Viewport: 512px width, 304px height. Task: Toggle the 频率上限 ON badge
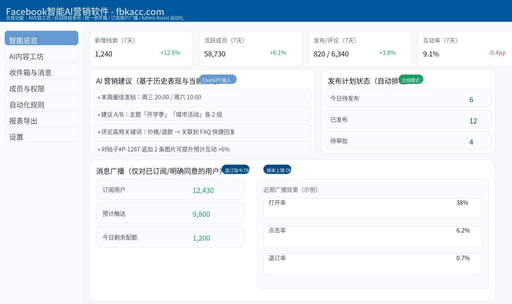coord(277,170)
